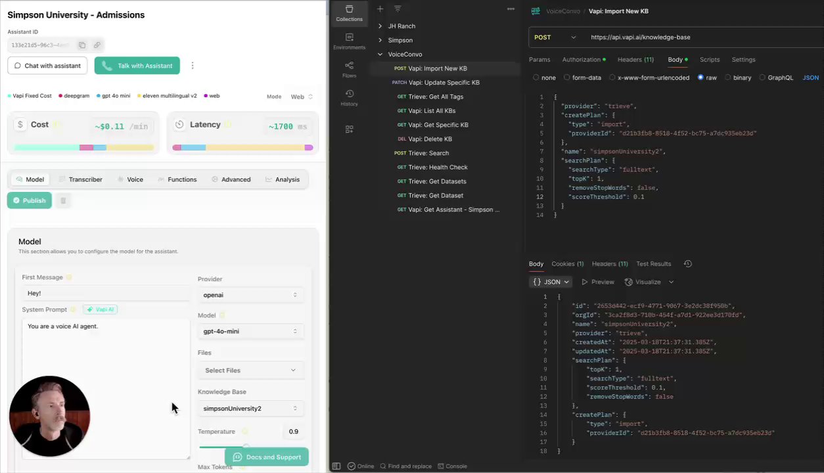Image resolution: width=824 pixels, height=473 pixels.
Task: Click the Online status indicator
Action: click(x=361, y=466)
